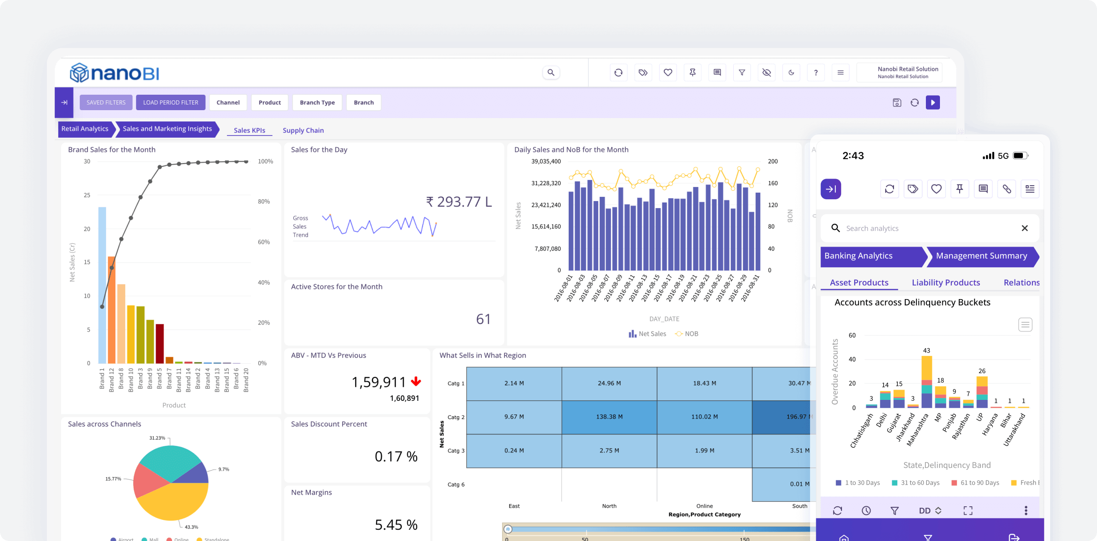1097x541 pixels.
Task: Click the LOAD PERIOD FILTER button
Action: click(171, 103)
